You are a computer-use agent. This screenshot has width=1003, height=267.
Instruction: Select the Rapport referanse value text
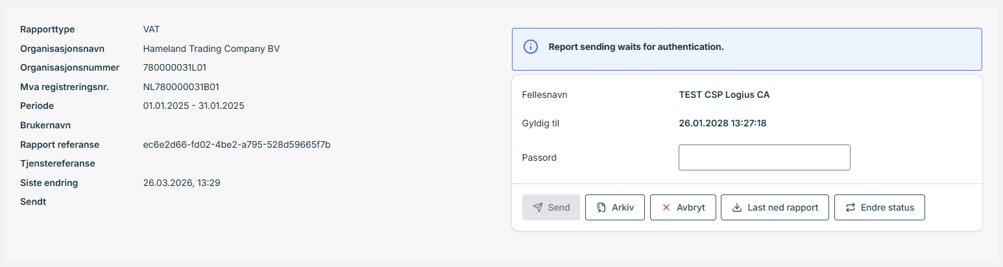click(237, 145)
